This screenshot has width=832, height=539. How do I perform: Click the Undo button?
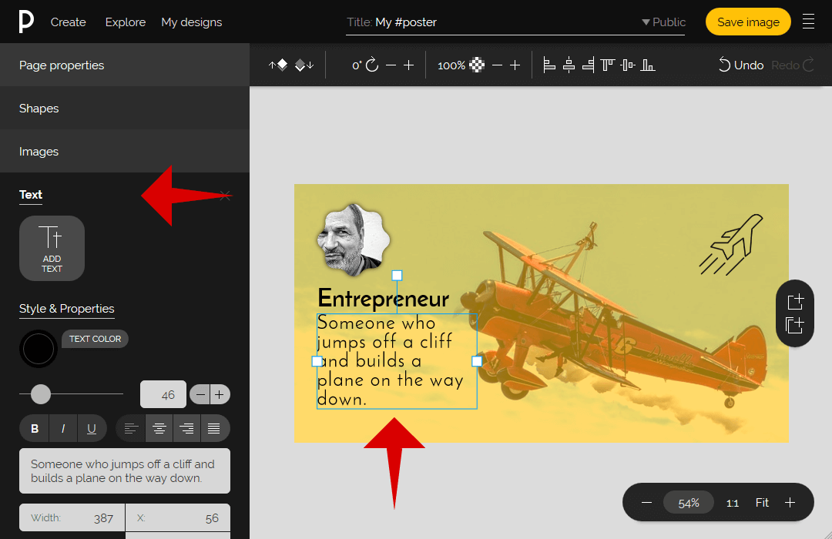point(740,65)
